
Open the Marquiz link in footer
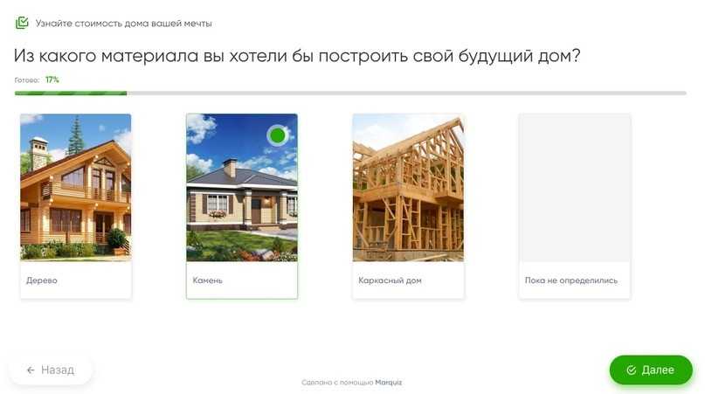coord(389,382)
